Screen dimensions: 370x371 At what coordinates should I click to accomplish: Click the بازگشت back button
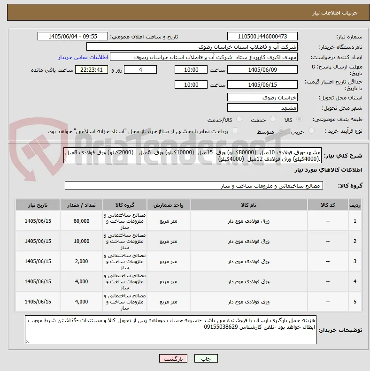(173, 358)
